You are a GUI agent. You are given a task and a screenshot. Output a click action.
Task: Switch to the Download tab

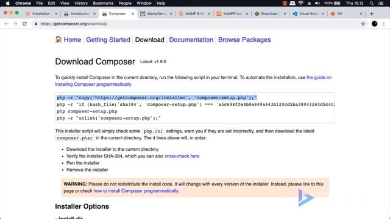tap(269, 13)
